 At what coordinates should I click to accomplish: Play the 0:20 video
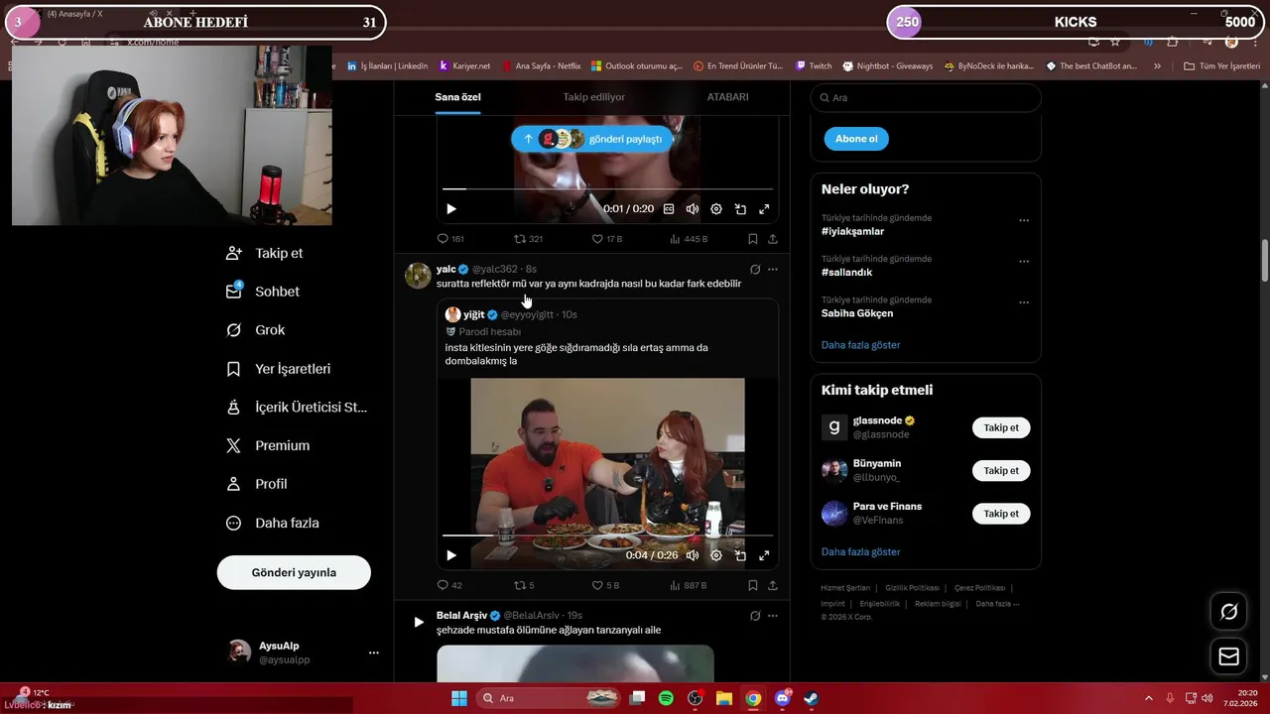451,209
